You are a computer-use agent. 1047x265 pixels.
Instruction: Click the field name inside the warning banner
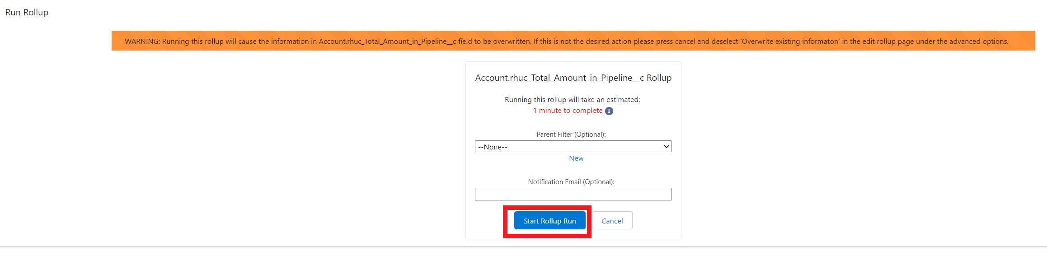point(387,41)
